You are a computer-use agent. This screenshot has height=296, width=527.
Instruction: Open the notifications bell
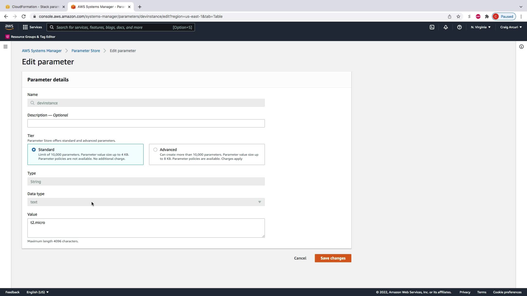point(446,27)
